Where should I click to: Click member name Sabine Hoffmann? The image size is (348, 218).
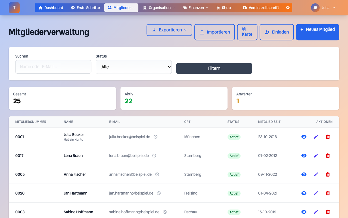click(x=78, y=212)
